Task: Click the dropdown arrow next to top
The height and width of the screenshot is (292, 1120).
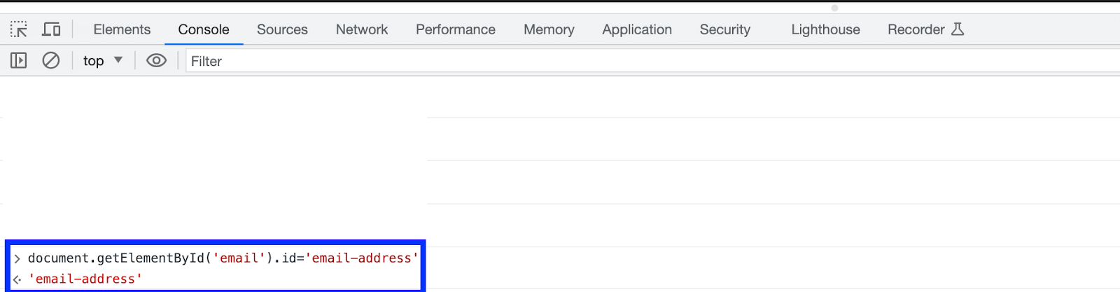Action: [118, 60]
